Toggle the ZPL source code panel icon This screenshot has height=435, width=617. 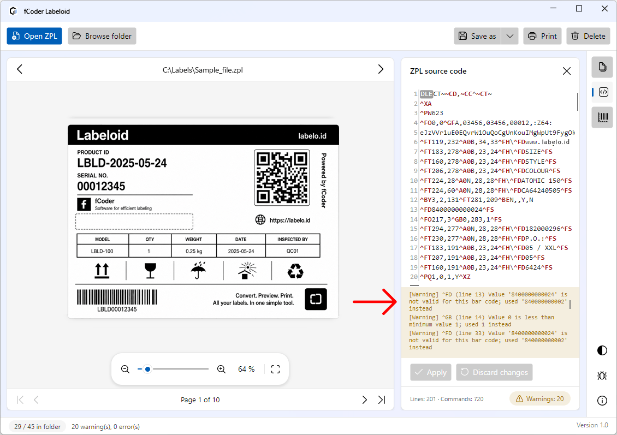coord(603,92)
